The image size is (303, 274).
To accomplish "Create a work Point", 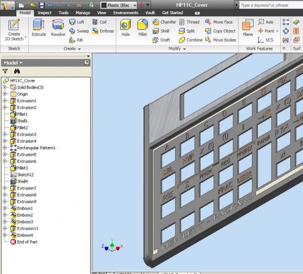I will [x=266, y=31].
